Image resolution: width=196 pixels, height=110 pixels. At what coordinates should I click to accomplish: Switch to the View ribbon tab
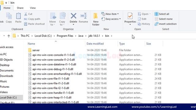click(x=33, y=8)
